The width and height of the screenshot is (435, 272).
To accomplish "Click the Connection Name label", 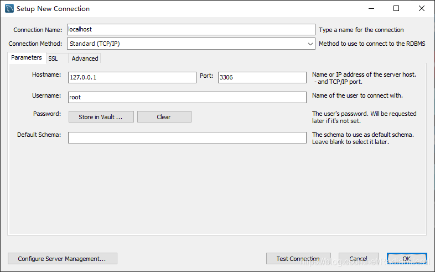I will (38, 30).
